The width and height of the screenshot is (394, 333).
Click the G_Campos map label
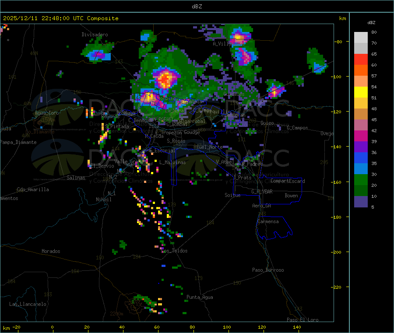click(297, 128)
